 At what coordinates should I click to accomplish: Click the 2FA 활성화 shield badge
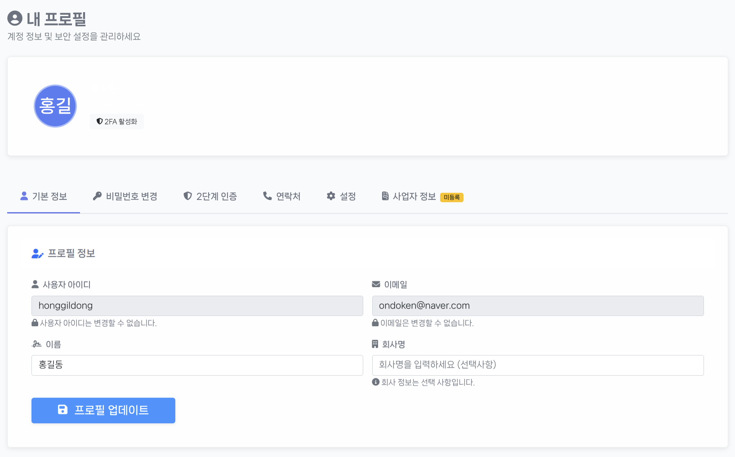coord(117,121)
